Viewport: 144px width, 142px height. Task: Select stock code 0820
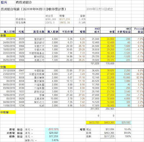(20, 53)
